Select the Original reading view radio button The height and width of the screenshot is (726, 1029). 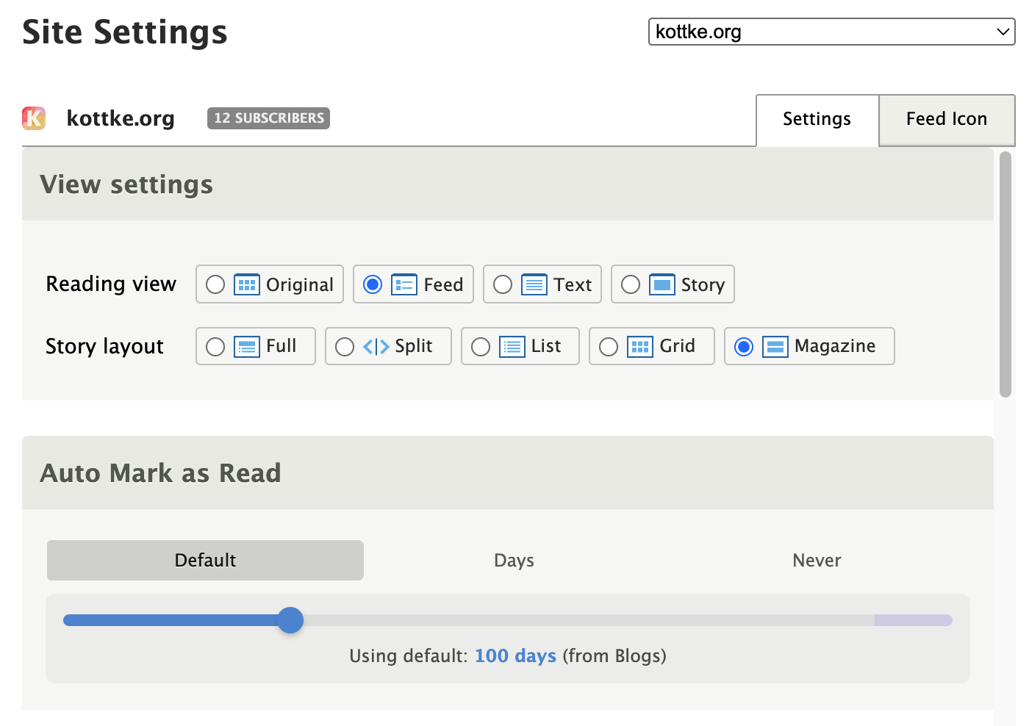(215, 284)
